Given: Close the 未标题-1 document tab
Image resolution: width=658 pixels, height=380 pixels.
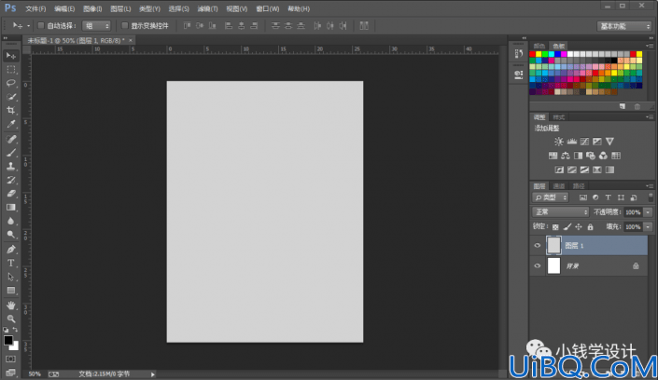Looking at the screenshot, I should point(131,40).
